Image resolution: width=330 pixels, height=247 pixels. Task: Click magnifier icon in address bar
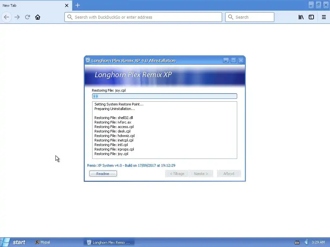(x=70, y=17)
